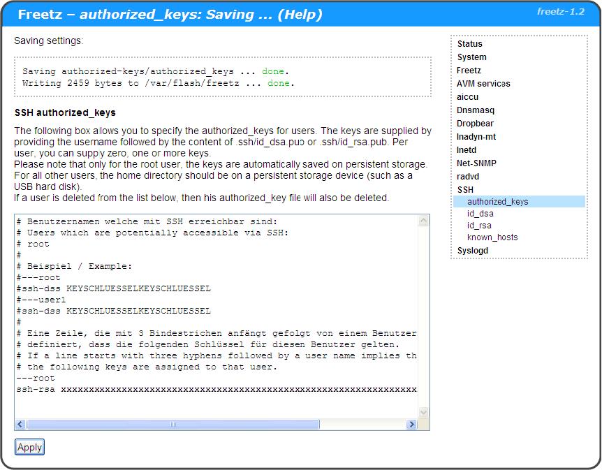
Task: Click the 'Saving settings:' label
Action: (48, 41)
